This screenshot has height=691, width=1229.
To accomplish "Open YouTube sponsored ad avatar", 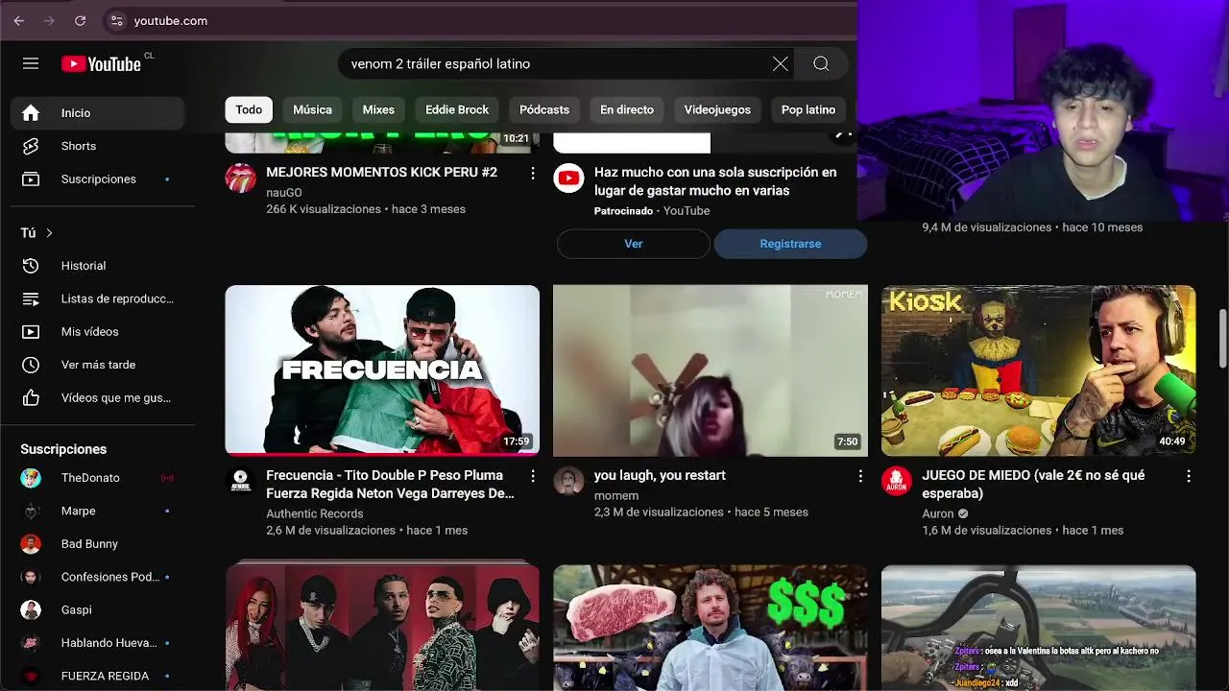I will (569, 179).
